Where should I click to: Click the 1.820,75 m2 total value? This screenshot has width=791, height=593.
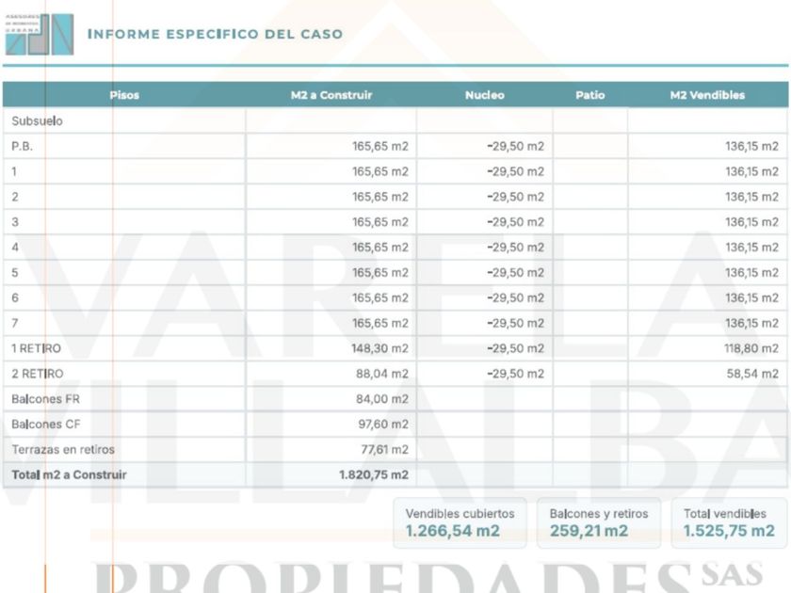click(373, 475)
